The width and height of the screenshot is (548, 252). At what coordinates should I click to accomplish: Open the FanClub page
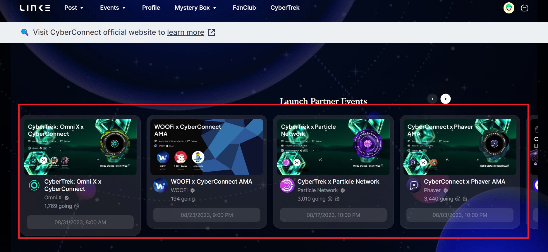pyautogui.click(x=244, y=8)
